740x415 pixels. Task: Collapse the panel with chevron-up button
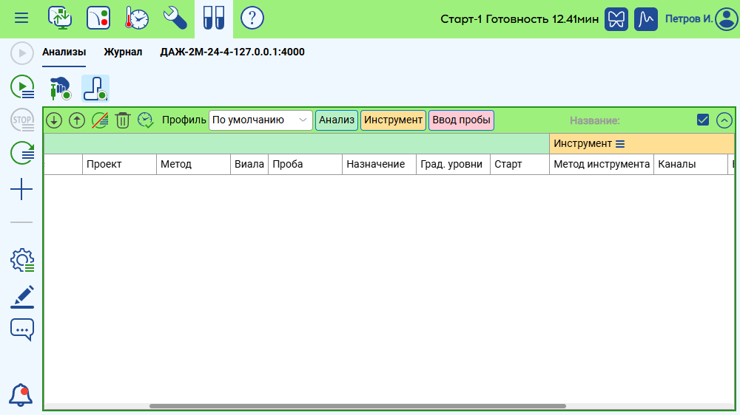pos(724,120)
